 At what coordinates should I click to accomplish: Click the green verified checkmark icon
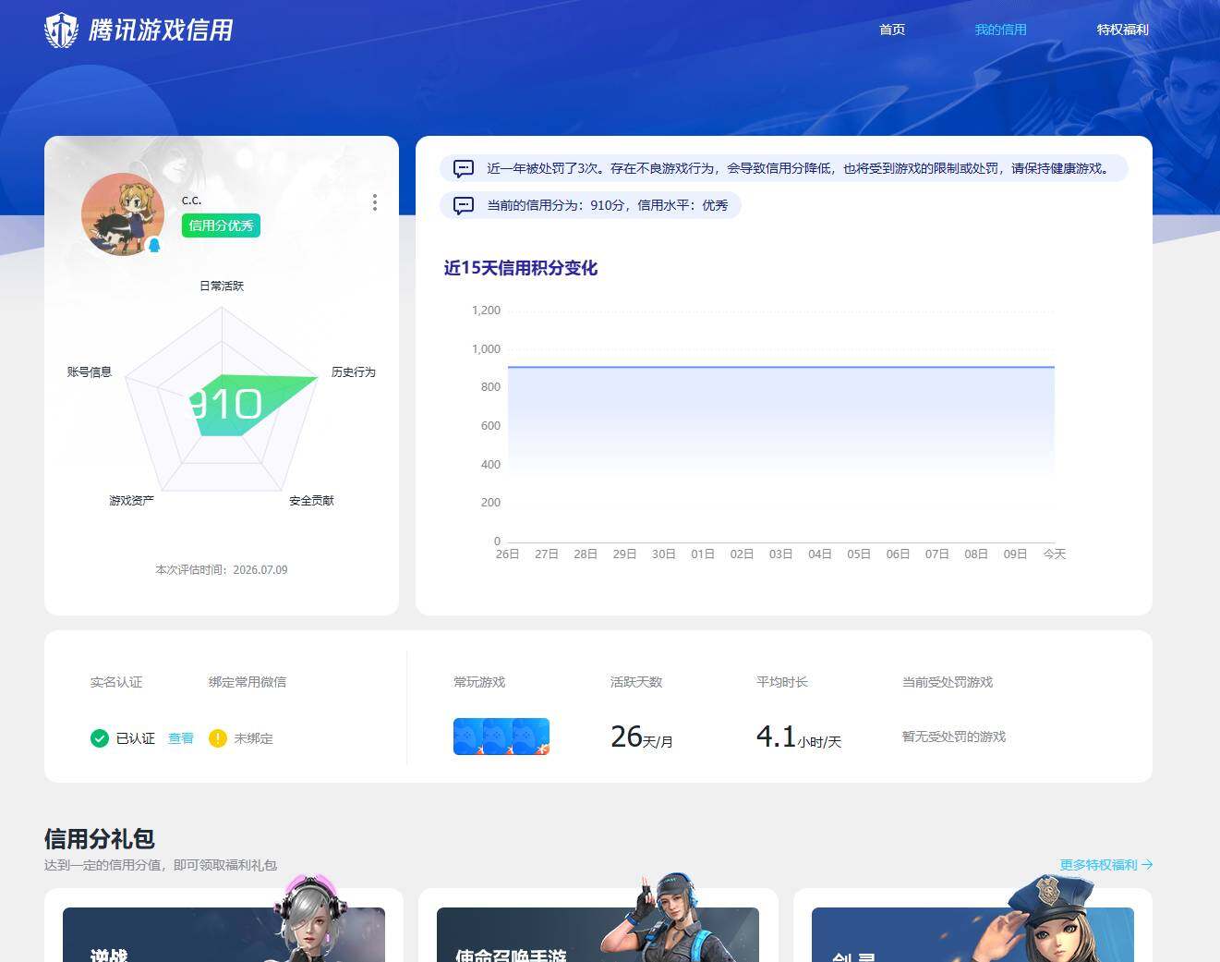point(100,738)
